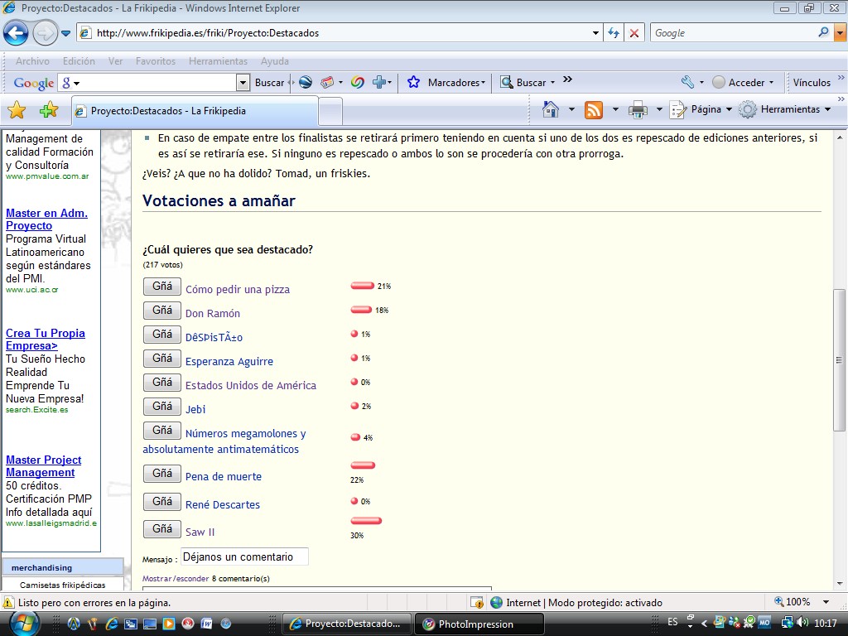The width and height of the screenshot is (848, 636).
Task: Open the Favorites Center star
Action: 16,110
